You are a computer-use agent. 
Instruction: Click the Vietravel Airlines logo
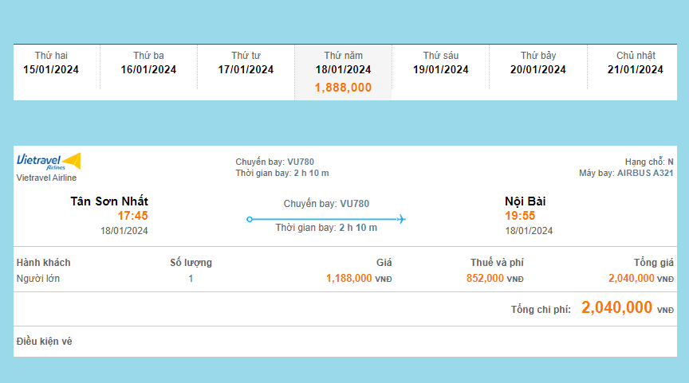click(x=49, y=162)
